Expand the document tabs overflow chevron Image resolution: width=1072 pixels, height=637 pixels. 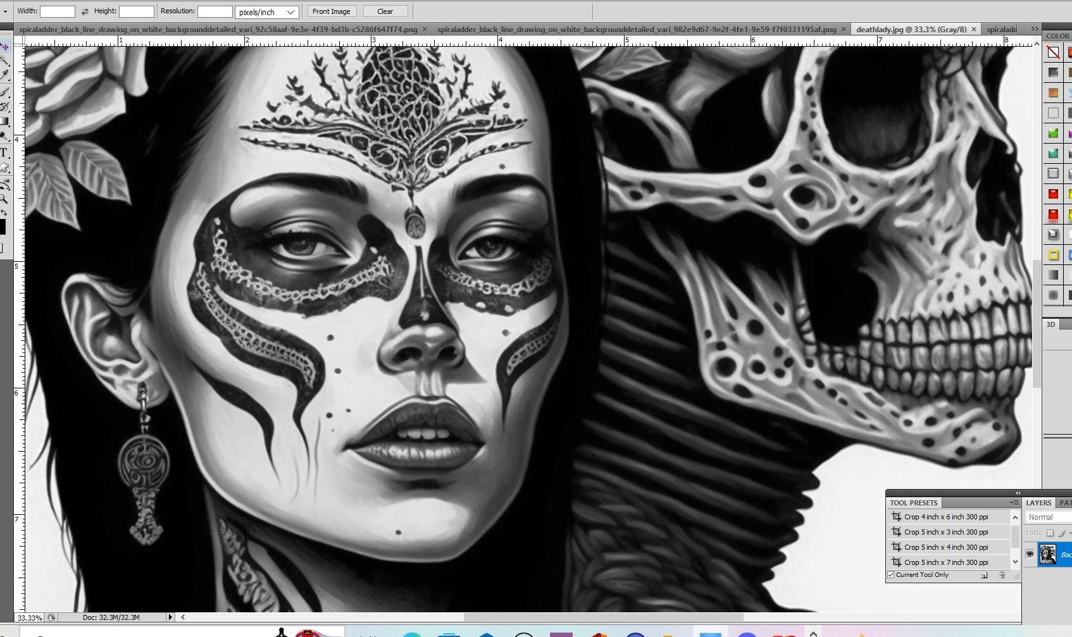pos(1035,29)
